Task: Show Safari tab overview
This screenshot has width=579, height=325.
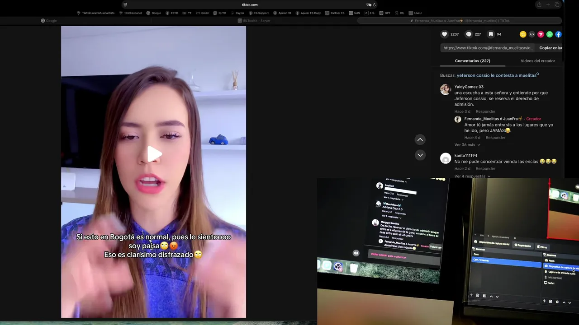Action: pyautogui.click(x=557, y=5)
